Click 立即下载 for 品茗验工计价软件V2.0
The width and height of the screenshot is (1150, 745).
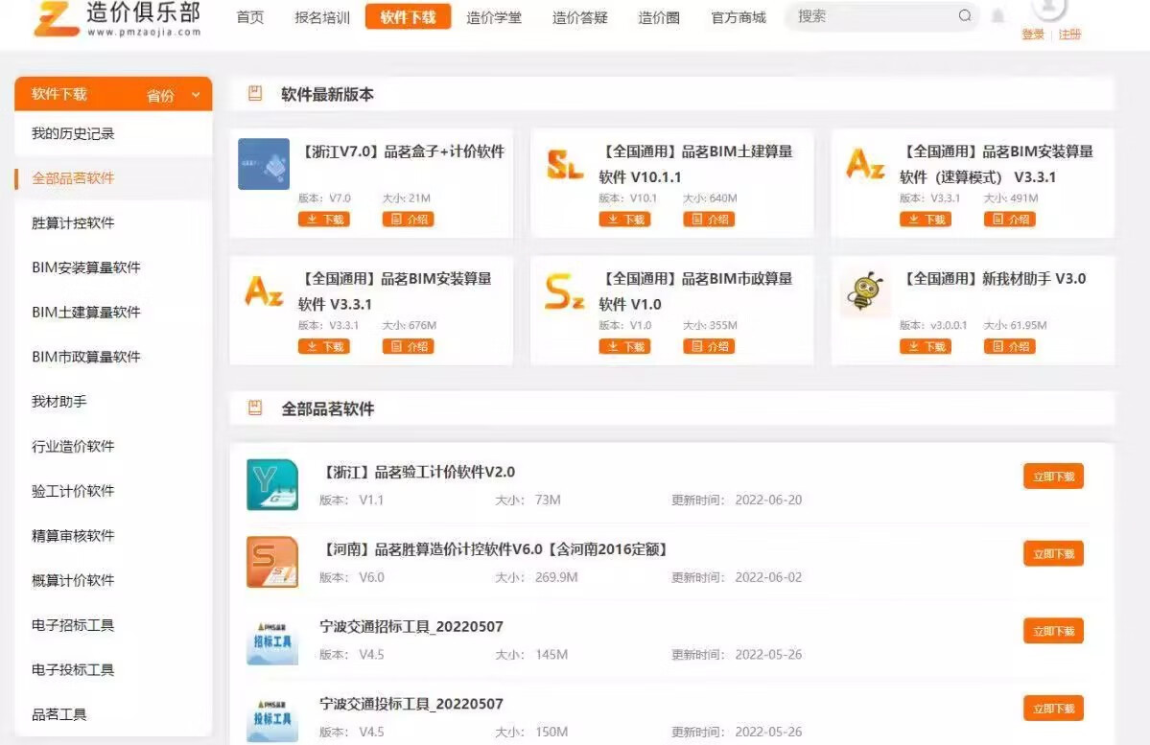coord(1052,477)
